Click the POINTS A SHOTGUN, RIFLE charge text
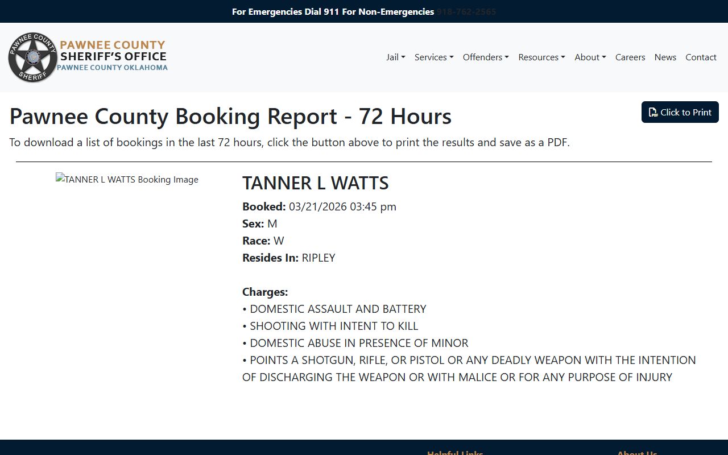 coord(469,369)
